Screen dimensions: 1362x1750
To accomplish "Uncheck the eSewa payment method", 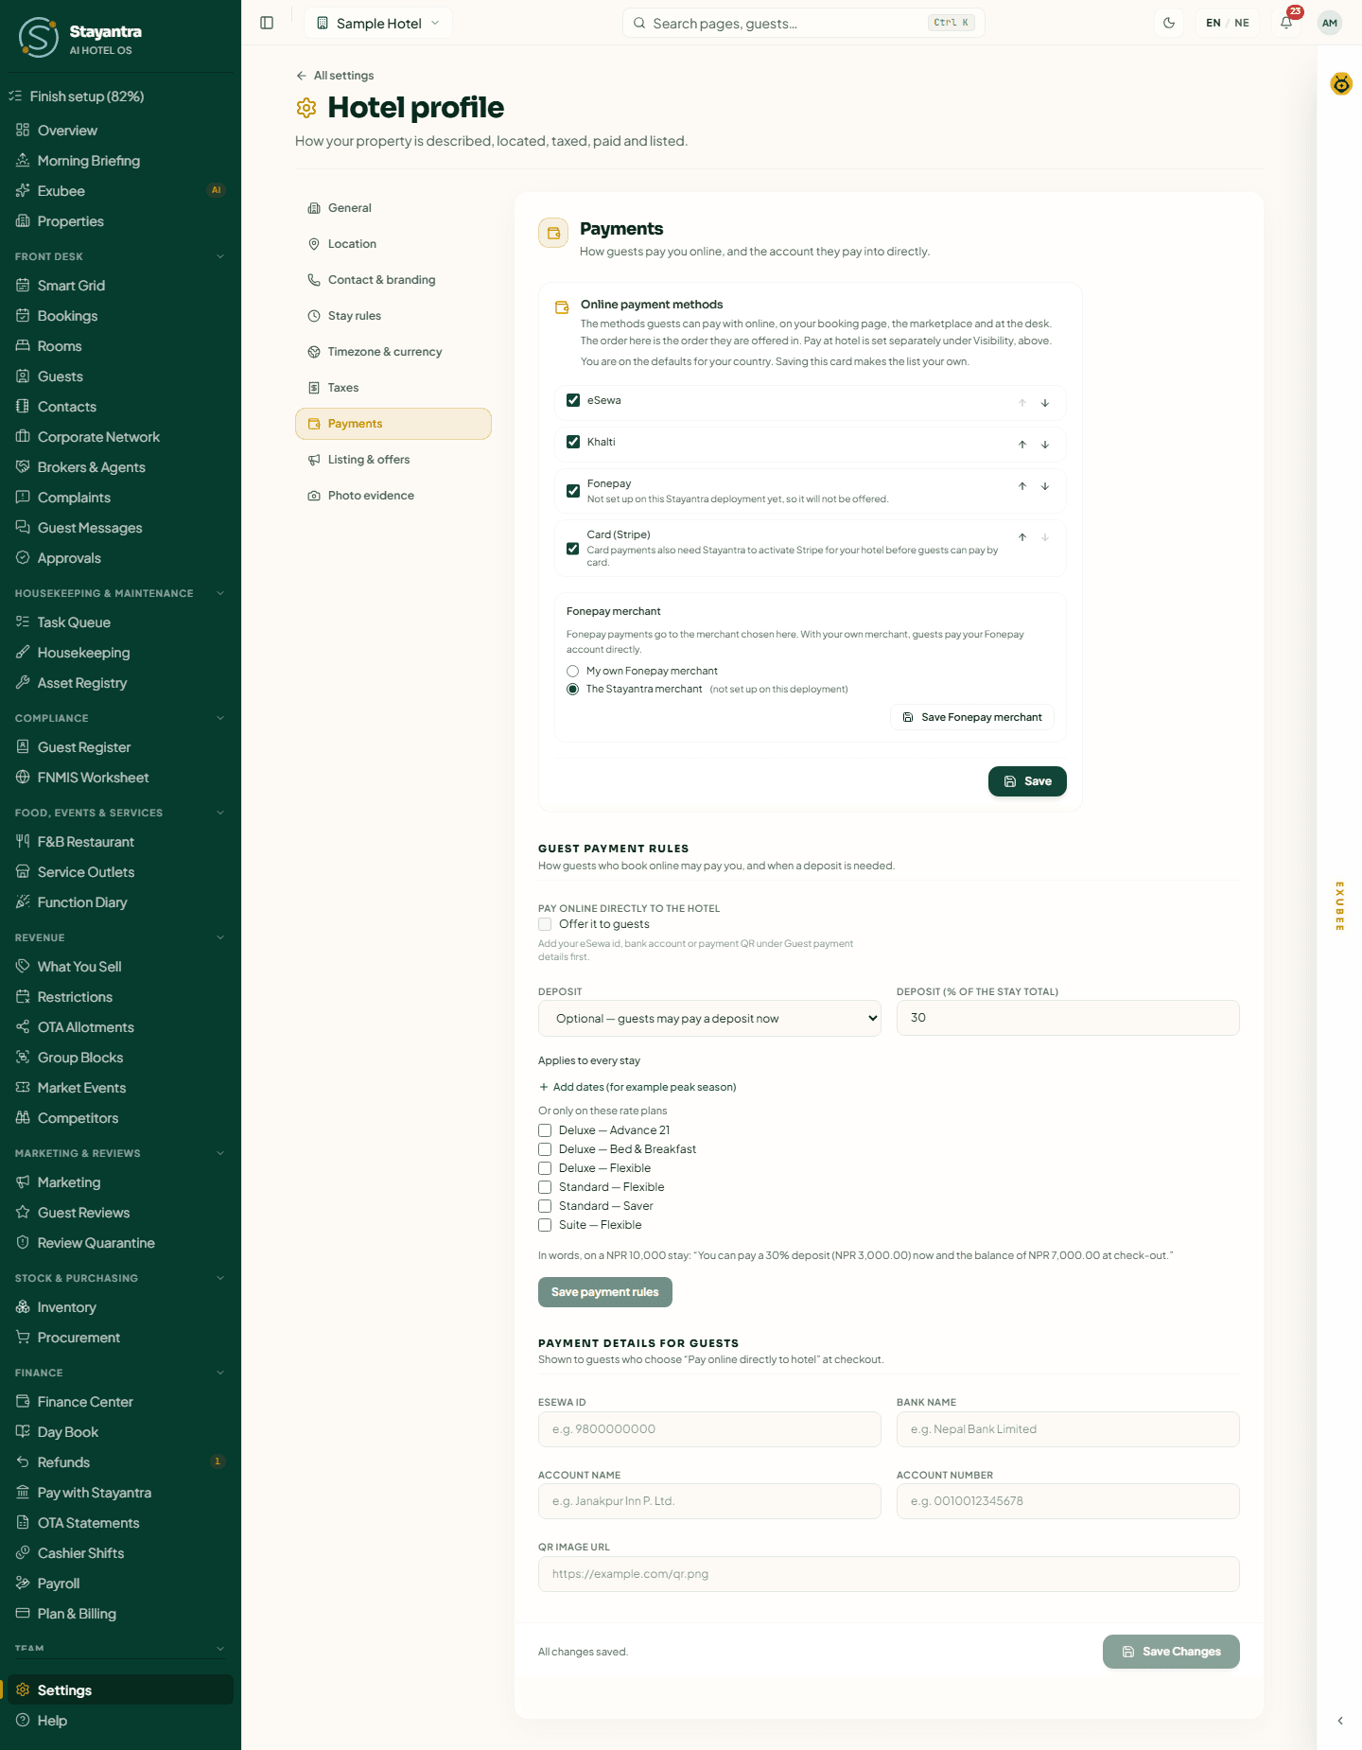I will click(x=573, y=400).
